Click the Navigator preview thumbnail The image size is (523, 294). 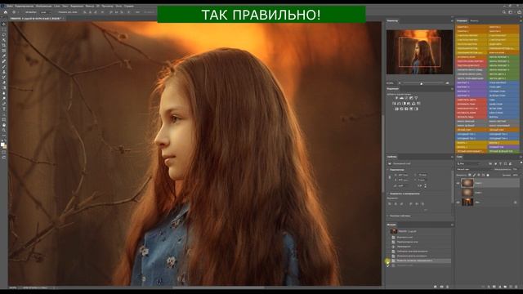click(x=419, y=52)
